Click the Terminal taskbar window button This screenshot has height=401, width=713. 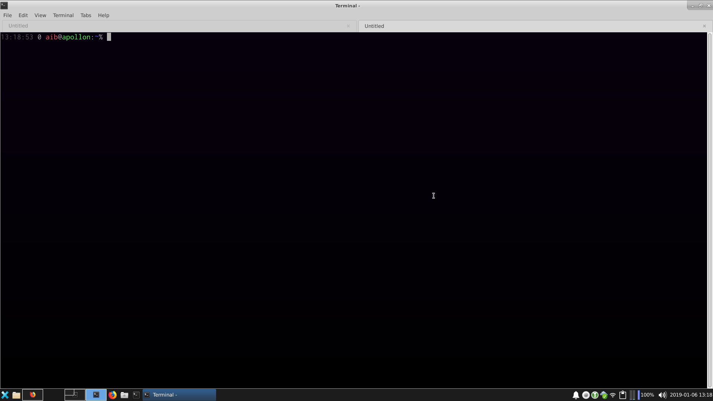[179, 395]
